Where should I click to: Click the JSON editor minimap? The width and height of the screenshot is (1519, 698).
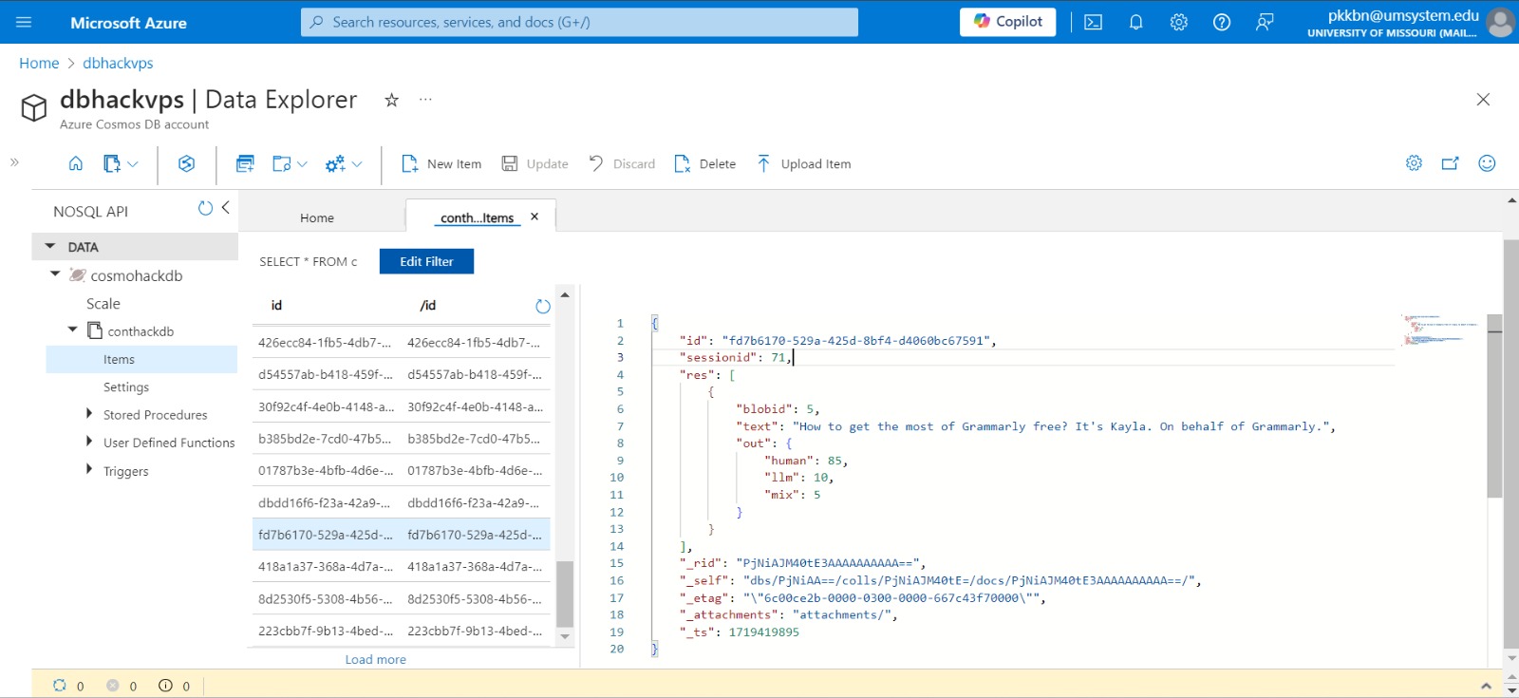pyautogui.click(x=1441, y=329)
